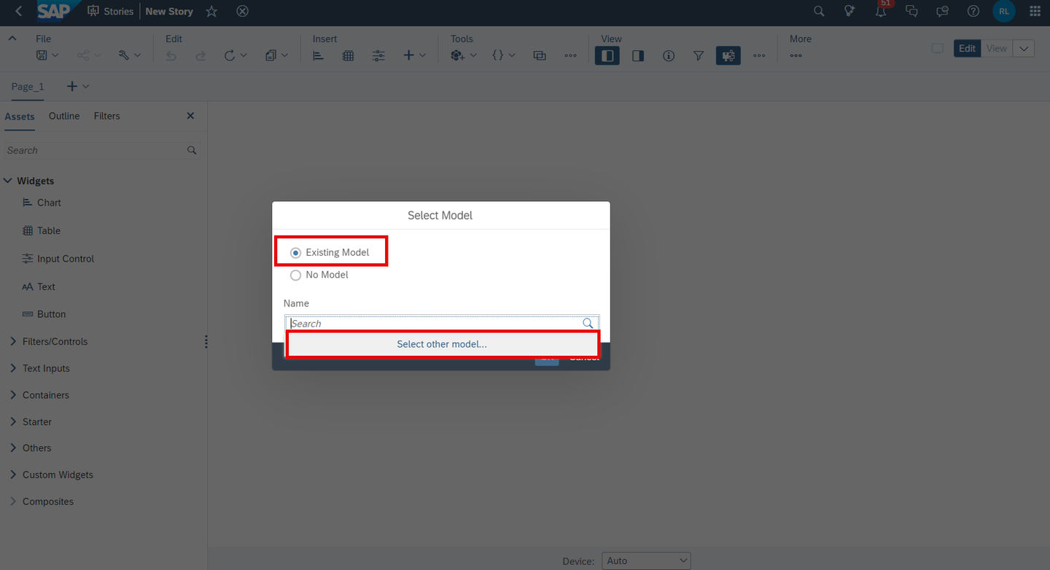The image size is (1050, 570).
Task: Click the Copy icon in Edit section
Action: point(271,55)
